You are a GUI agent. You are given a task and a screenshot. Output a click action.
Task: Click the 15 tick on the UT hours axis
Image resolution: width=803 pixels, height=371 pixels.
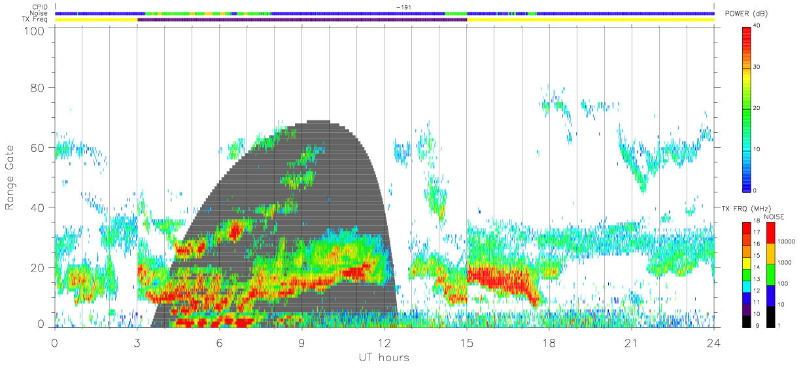point(467,342)
